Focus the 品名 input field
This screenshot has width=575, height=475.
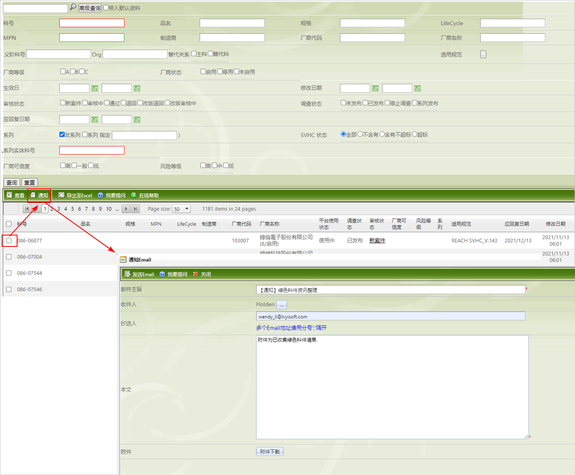pos(232,23)
